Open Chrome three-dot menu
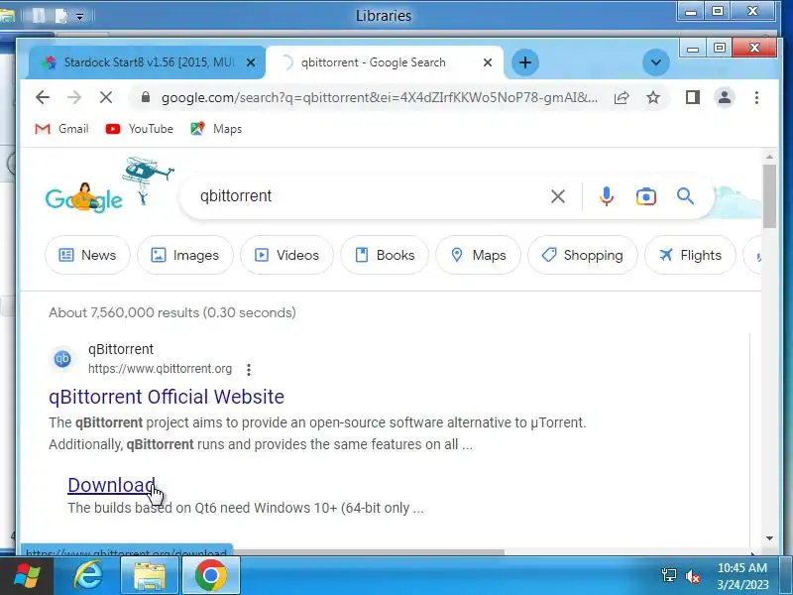Viewport: 793px width, 595px height. [x=756, y=97]
